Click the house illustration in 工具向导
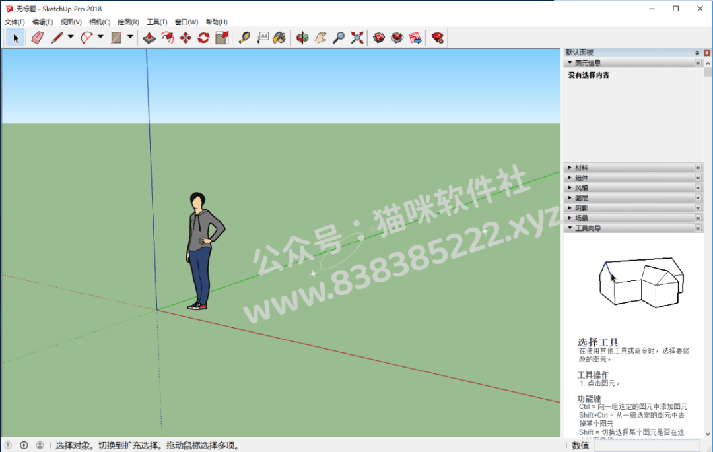 coord(642,282)
